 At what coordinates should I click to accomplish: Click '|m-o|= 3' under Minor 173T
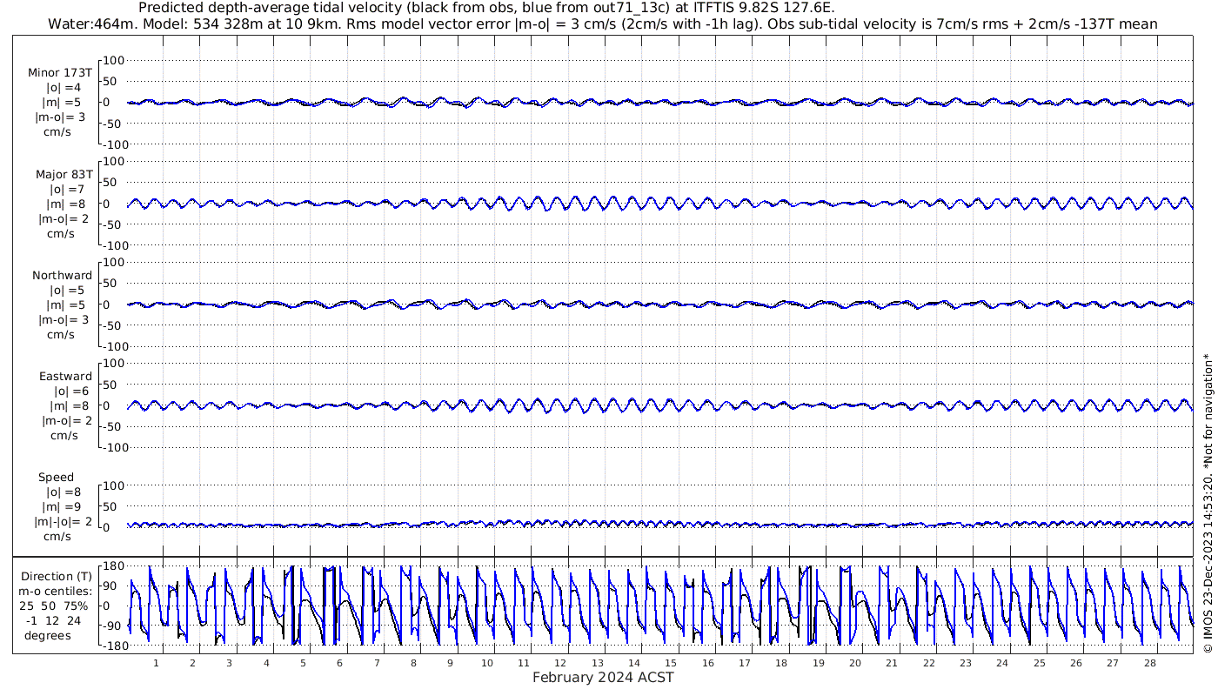[x=60, y=117]
